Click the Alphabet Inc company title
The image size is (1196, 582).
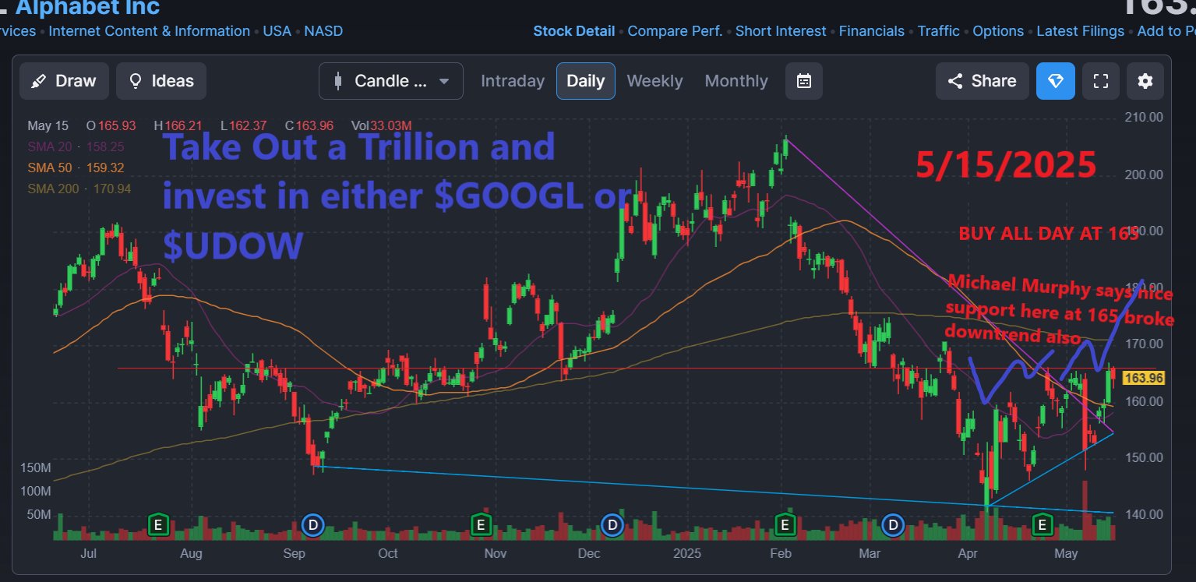pos(87,8)
